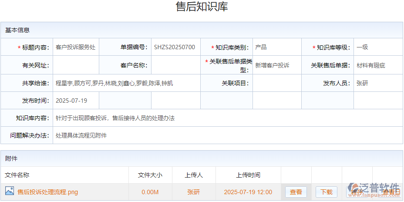404x202 pixels.
Task: Click the 知识库内容 text field
Action: pyautogui.click(x=226, y=118)
